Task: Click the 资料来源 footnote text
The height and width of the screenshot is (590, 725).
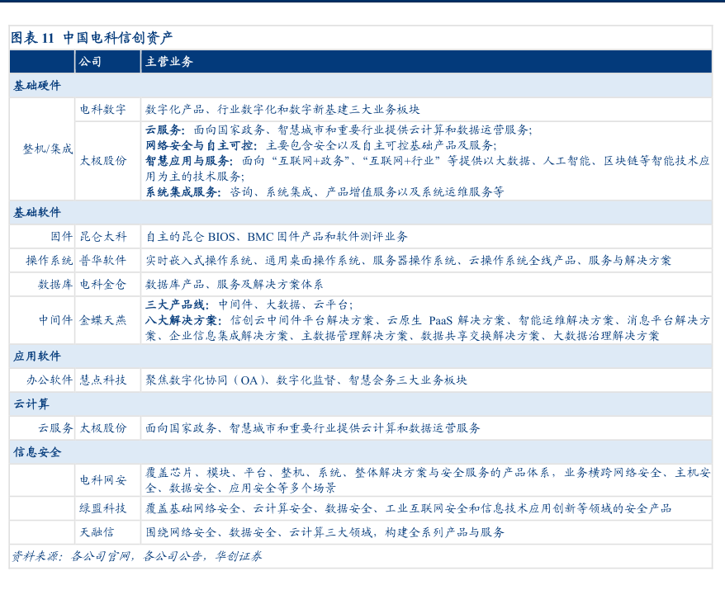Action: 136,557
